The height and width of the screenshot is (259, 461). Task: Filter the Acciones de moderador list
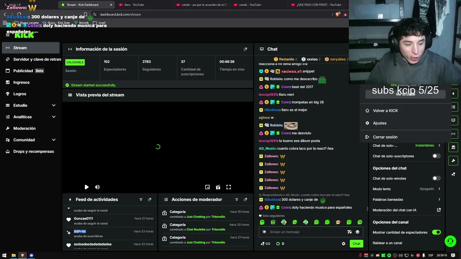(237, 200)
